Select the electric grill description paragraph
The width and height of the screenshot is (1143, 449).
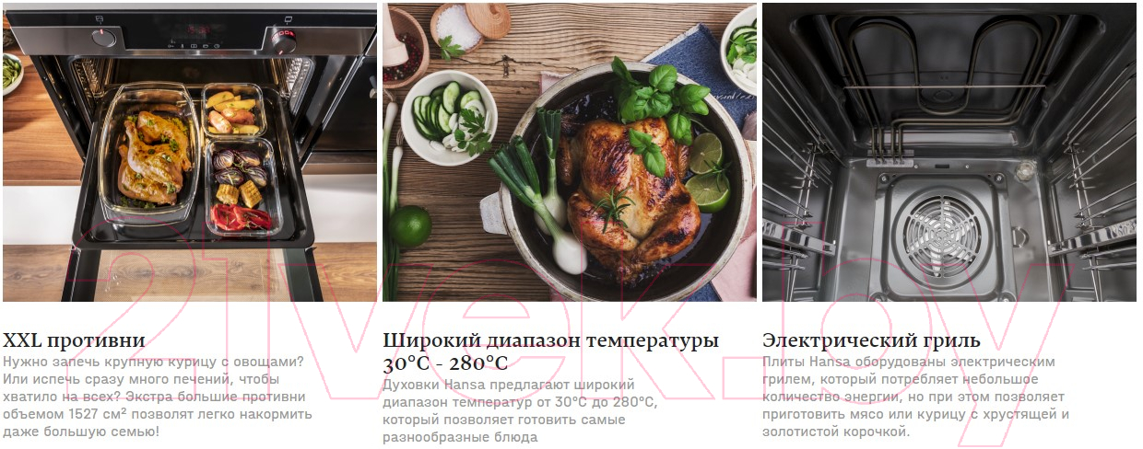coord(916,397)
